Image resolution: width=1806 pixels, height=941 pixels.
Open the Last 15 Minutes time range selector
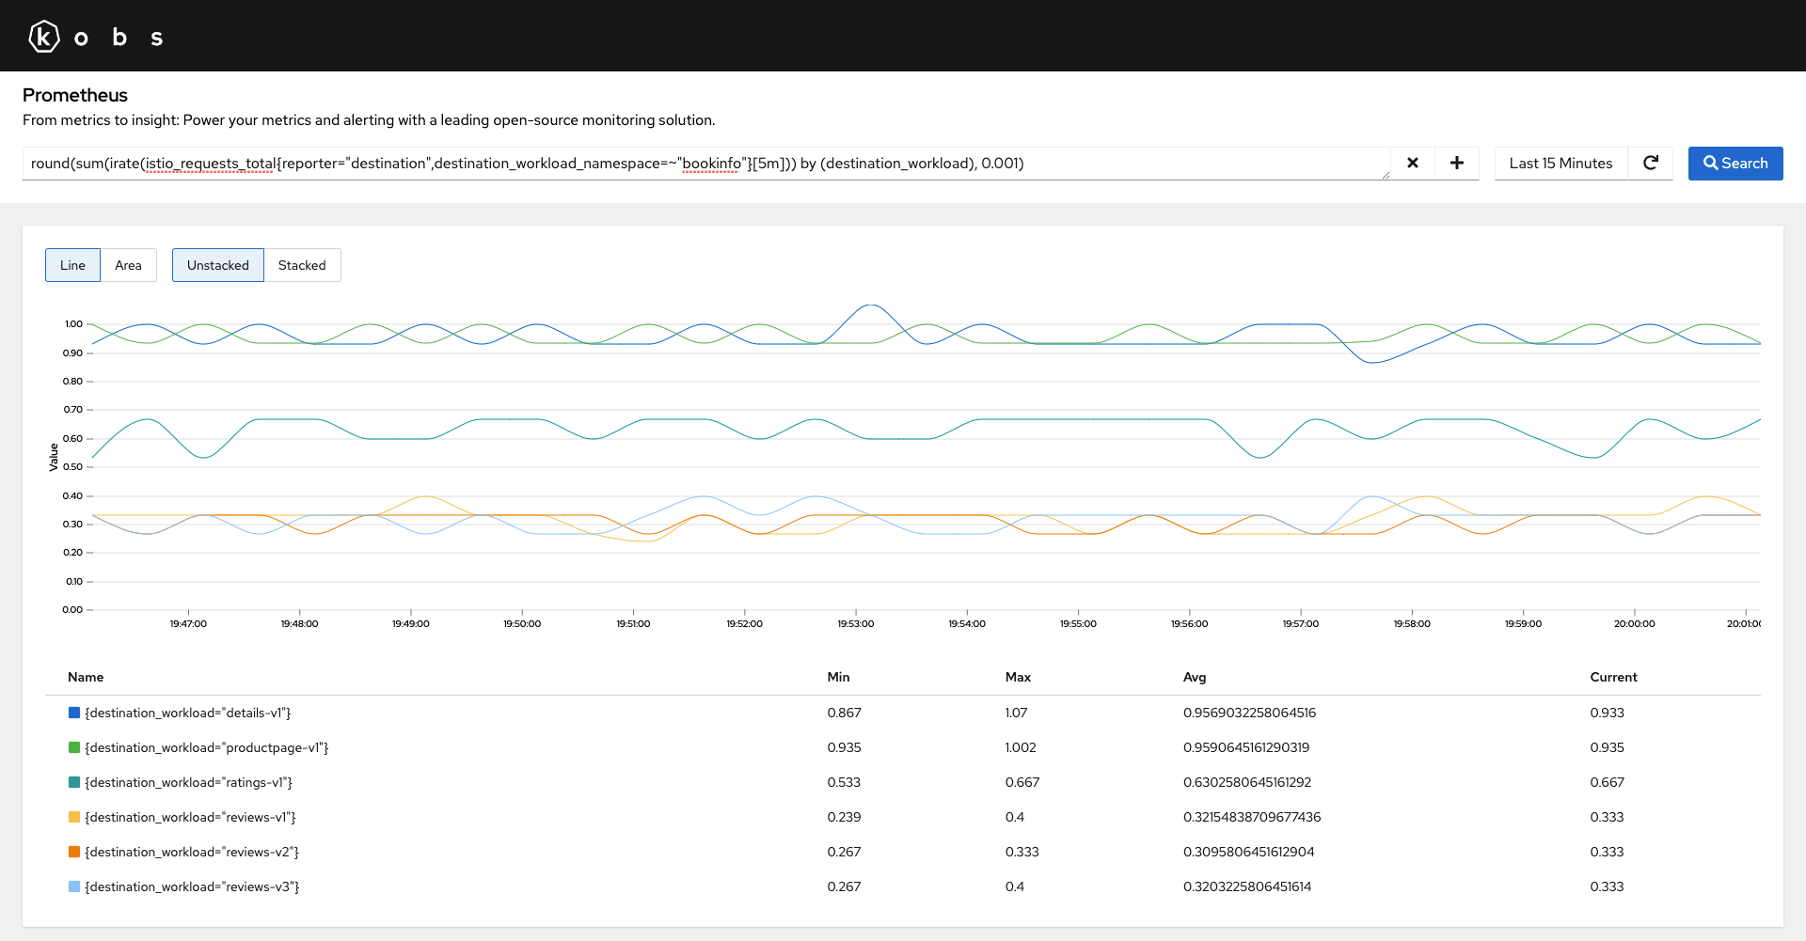coord(1560,164)
